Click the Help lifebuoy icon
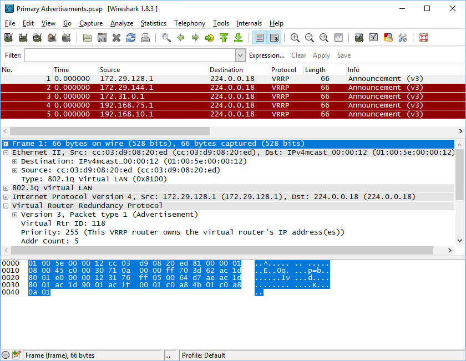 (x=424, y=38)
